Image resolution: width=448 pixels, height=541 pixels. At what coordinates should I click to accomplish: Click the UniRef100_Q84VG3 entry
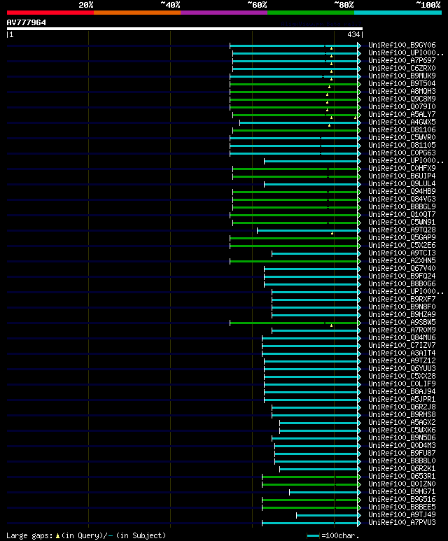[402, 199]
